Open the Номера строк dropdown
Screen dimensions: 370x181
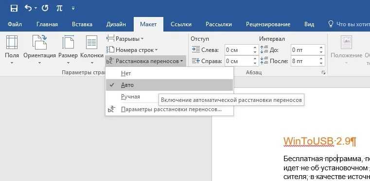[132, 50]
